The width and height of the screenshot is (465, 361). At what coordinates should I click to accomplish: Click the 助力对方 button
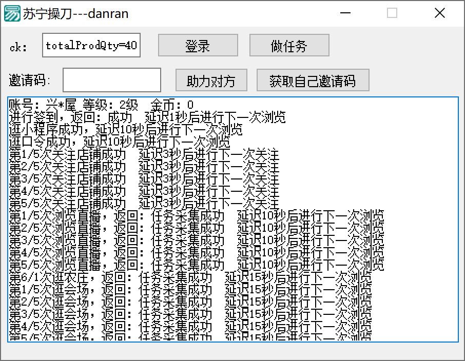211,81
